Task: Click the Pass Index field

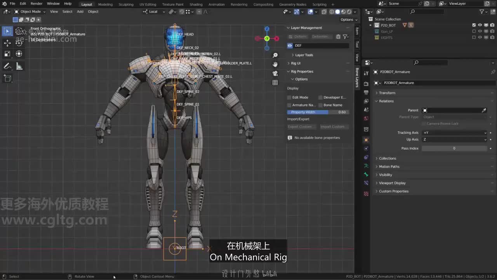Action: [x=454, y=148]
